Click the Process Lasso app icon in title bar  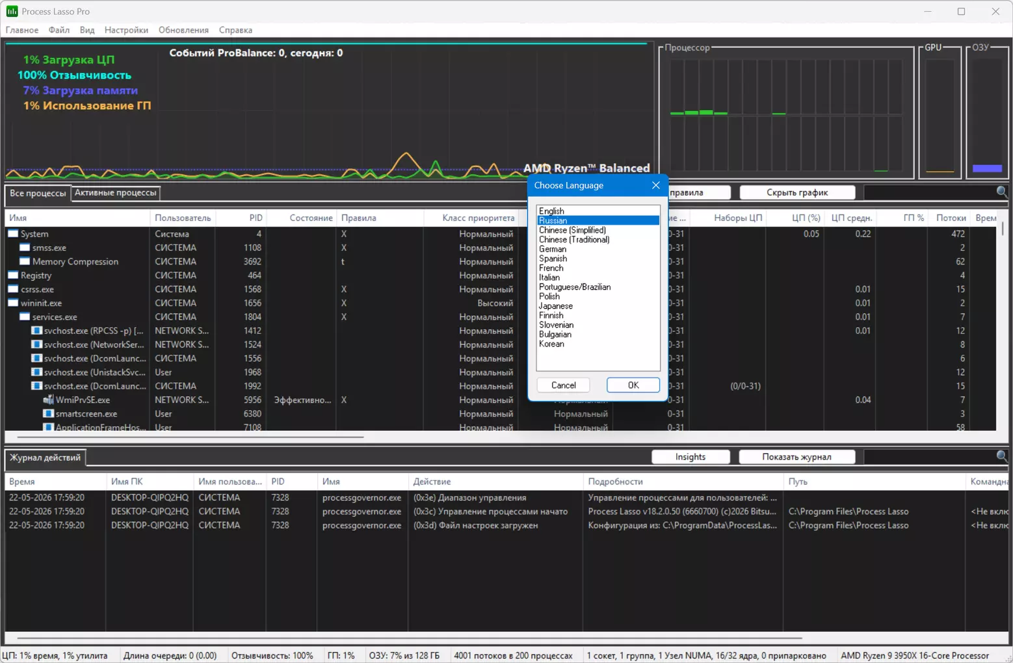click(x=12, y=11)
